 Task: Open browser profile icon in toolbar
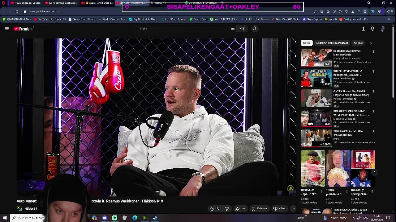coord(365,11)
